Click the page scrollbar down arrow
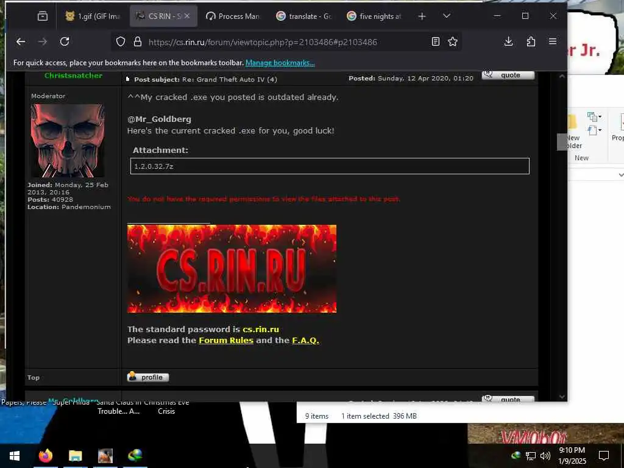 (562, 396)
